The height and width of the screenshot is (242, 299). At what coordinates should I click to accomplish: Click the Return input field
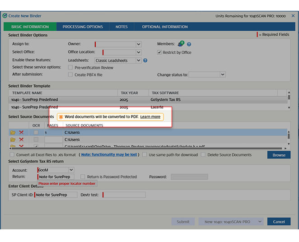pyautogui.click(x=56, y=177)
